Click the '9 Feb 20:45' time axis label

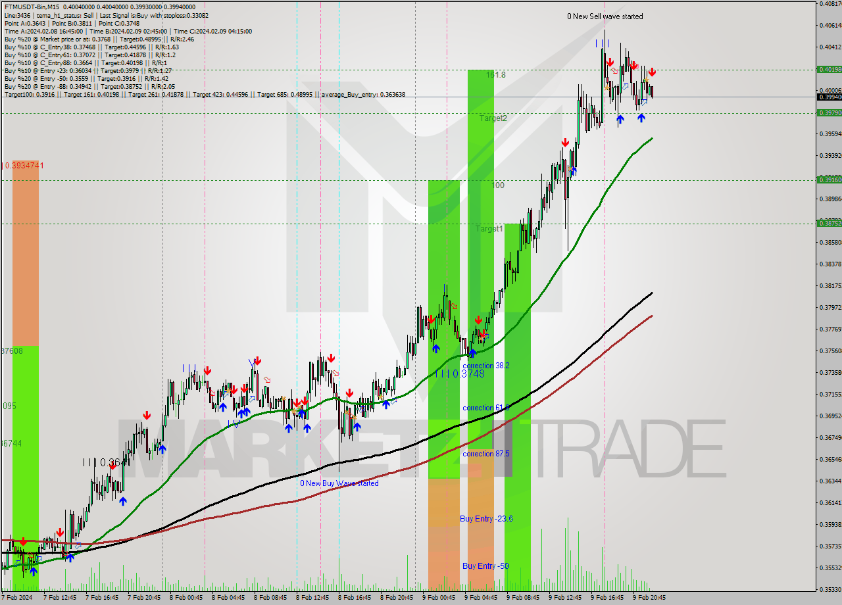649,598
